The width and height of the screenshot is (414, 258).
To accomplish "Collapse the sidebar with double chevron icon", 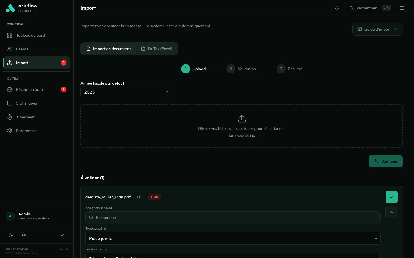I will point(62,235).
